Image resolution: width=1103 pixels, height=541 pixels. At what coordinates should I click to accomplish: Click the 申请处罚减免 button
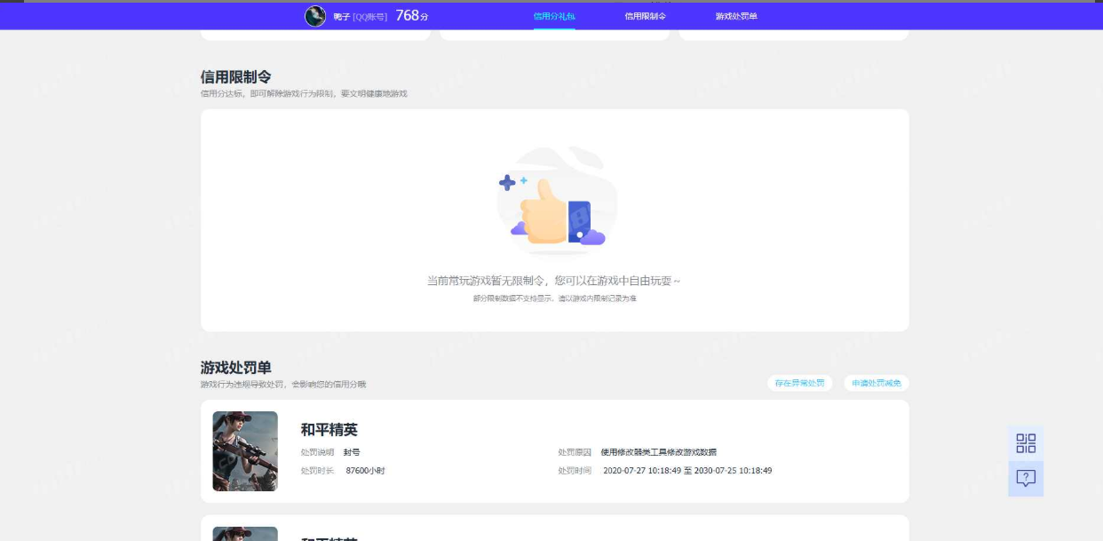tap(877, 383)
